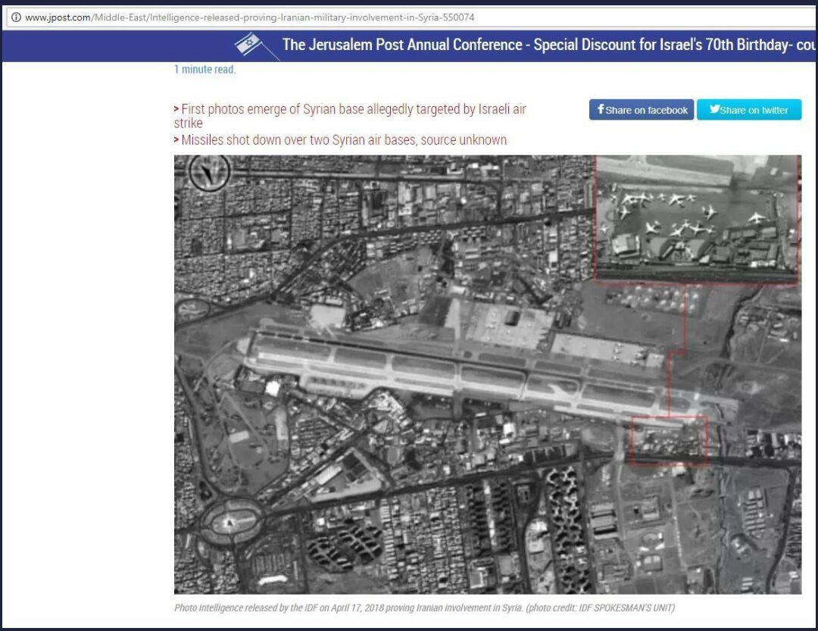The width and height of the screenshot is (818, 631).
Task: Click the Israeli flag icon in banner
Action: pos(256,46)
